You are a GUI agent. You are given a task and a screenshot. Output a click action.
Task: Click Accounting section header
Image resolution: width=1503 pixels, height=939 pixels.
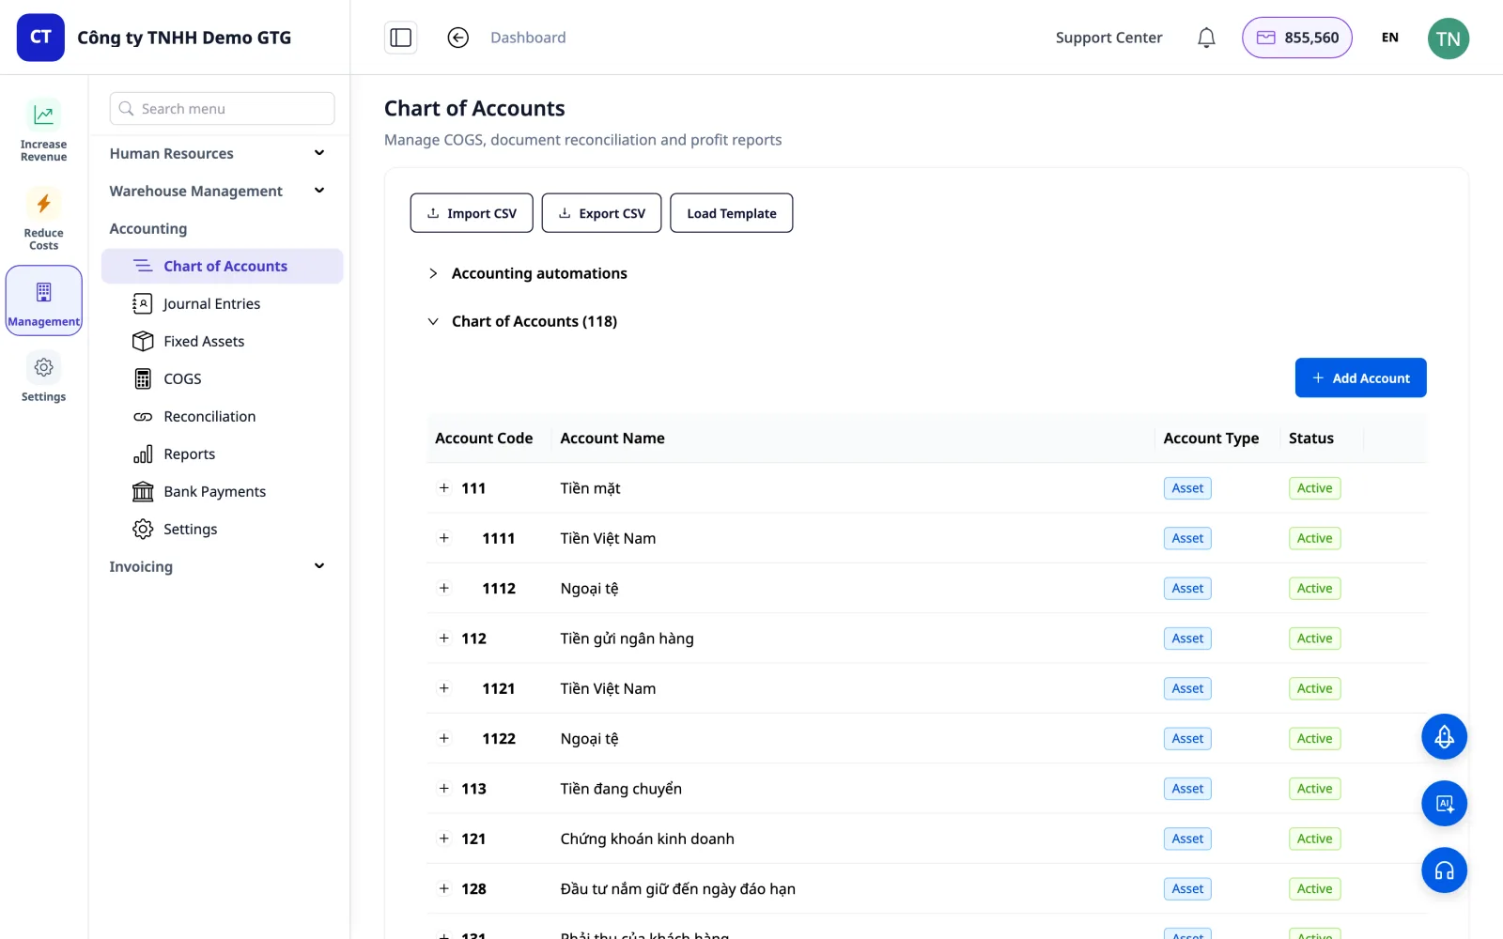pos(148,228)
